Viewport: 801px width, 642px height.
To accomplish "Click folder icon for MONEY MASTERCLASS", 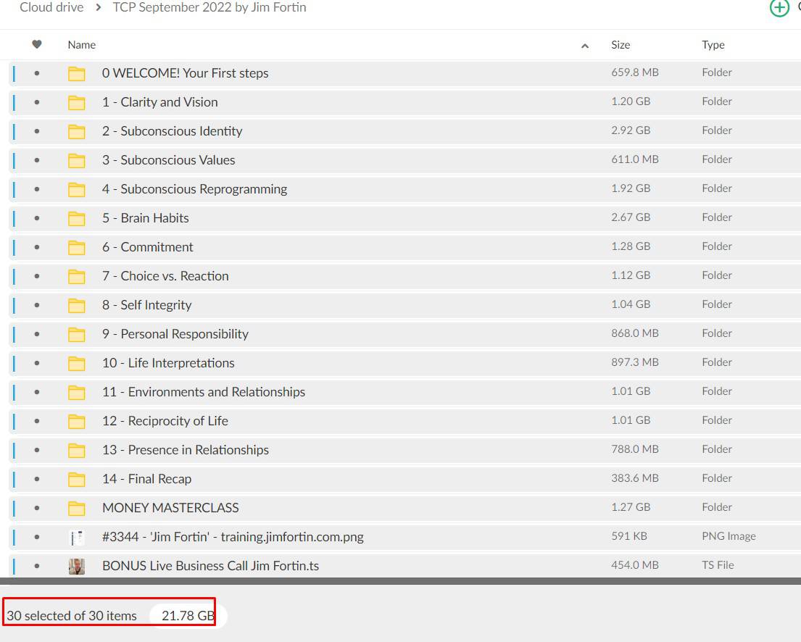I will pos(76,508).
